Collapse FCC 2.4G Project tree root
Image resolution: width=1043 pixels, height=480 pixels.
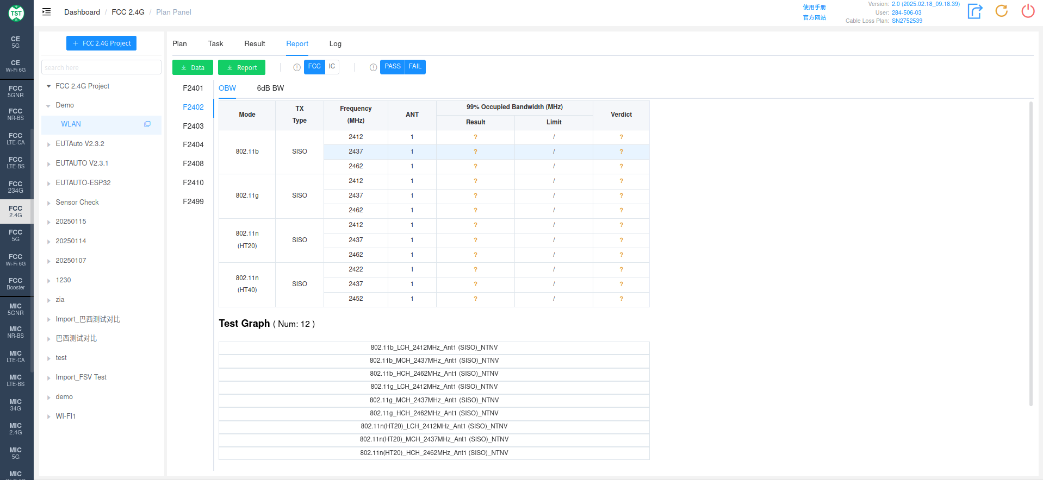coord(48,86)
